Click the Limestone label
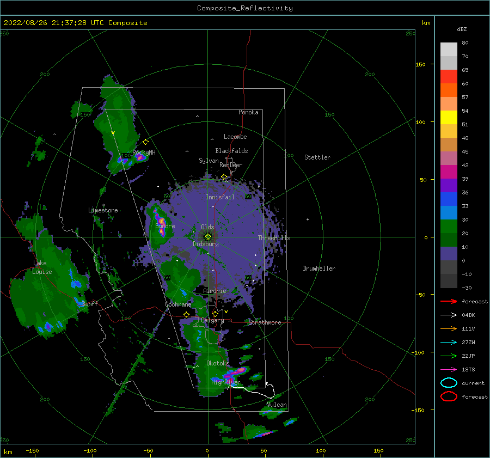This screenshot has height=458, width=490. (x=103, y=210)
